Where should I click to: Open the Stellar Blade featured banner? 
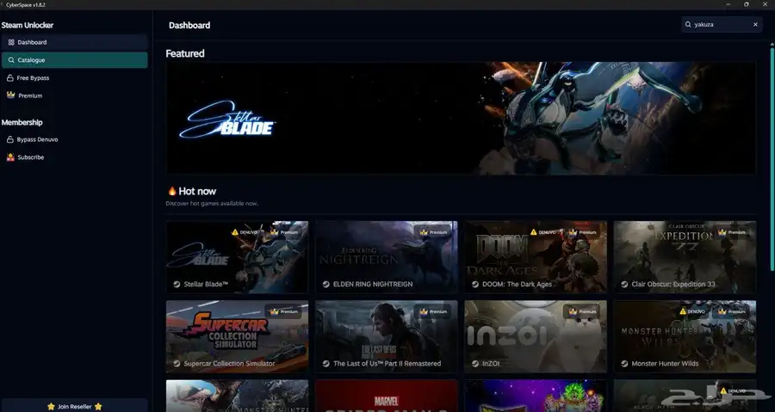pyautogui.click(x=462, y=118)
